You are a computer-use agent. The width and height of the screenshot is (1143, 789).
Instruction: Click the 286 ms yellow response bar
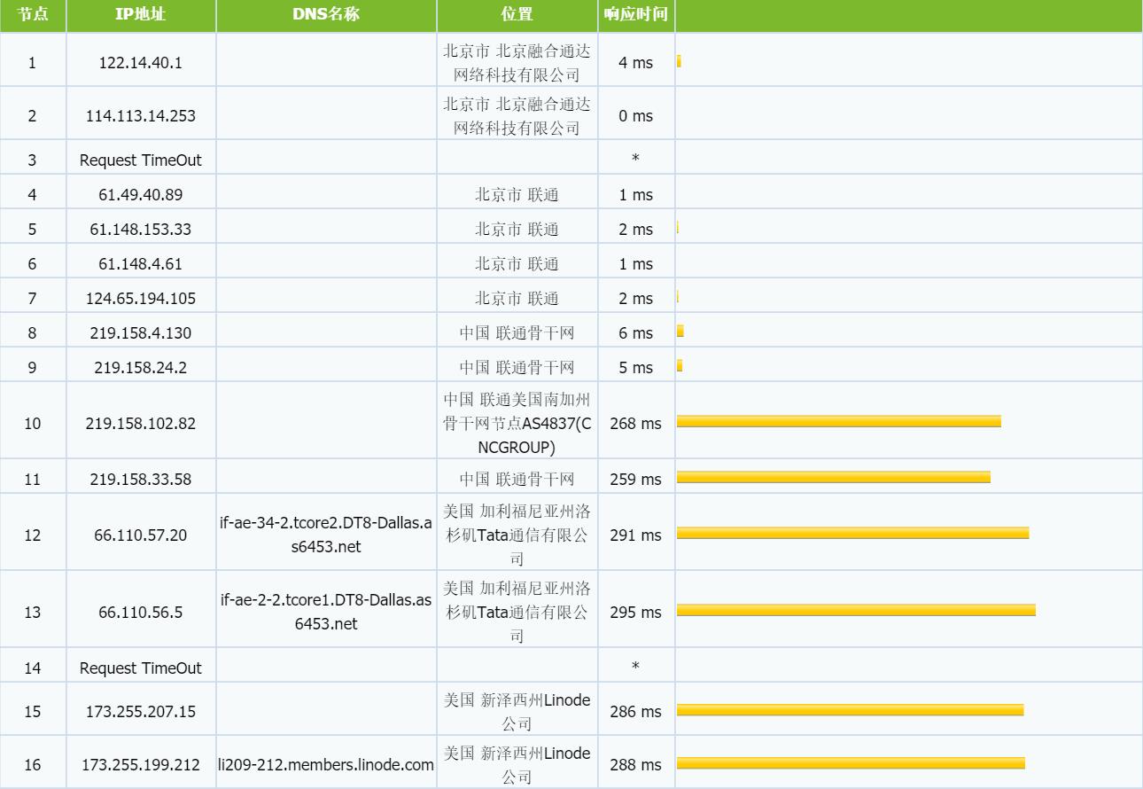(850, 709)
